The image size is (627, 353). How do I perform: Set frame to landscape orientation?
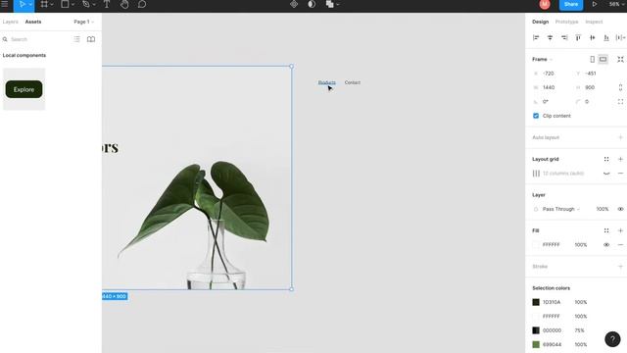click(x=603, y=59)
